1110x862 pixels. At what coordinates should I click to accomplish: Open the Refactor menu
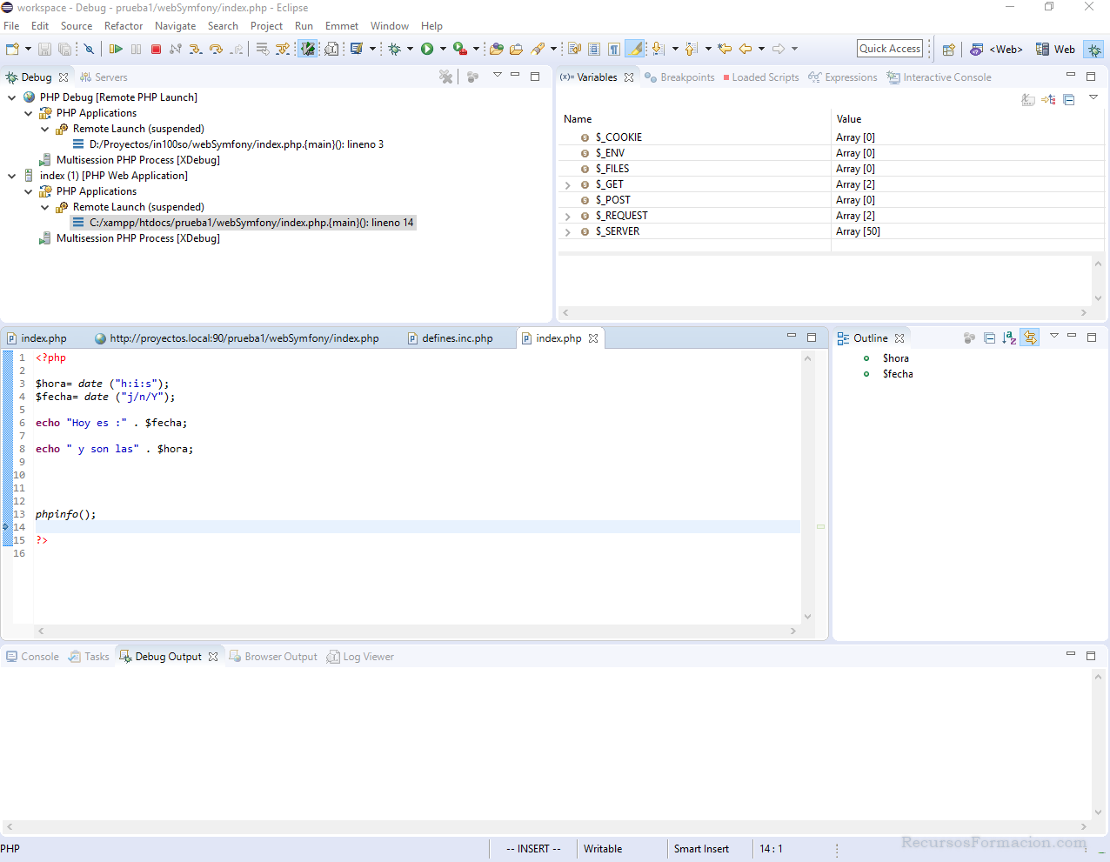pos(124,26)
